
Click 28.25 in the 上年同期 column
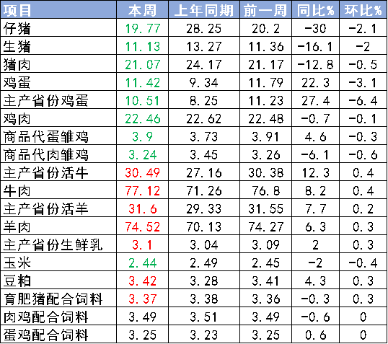204,29
